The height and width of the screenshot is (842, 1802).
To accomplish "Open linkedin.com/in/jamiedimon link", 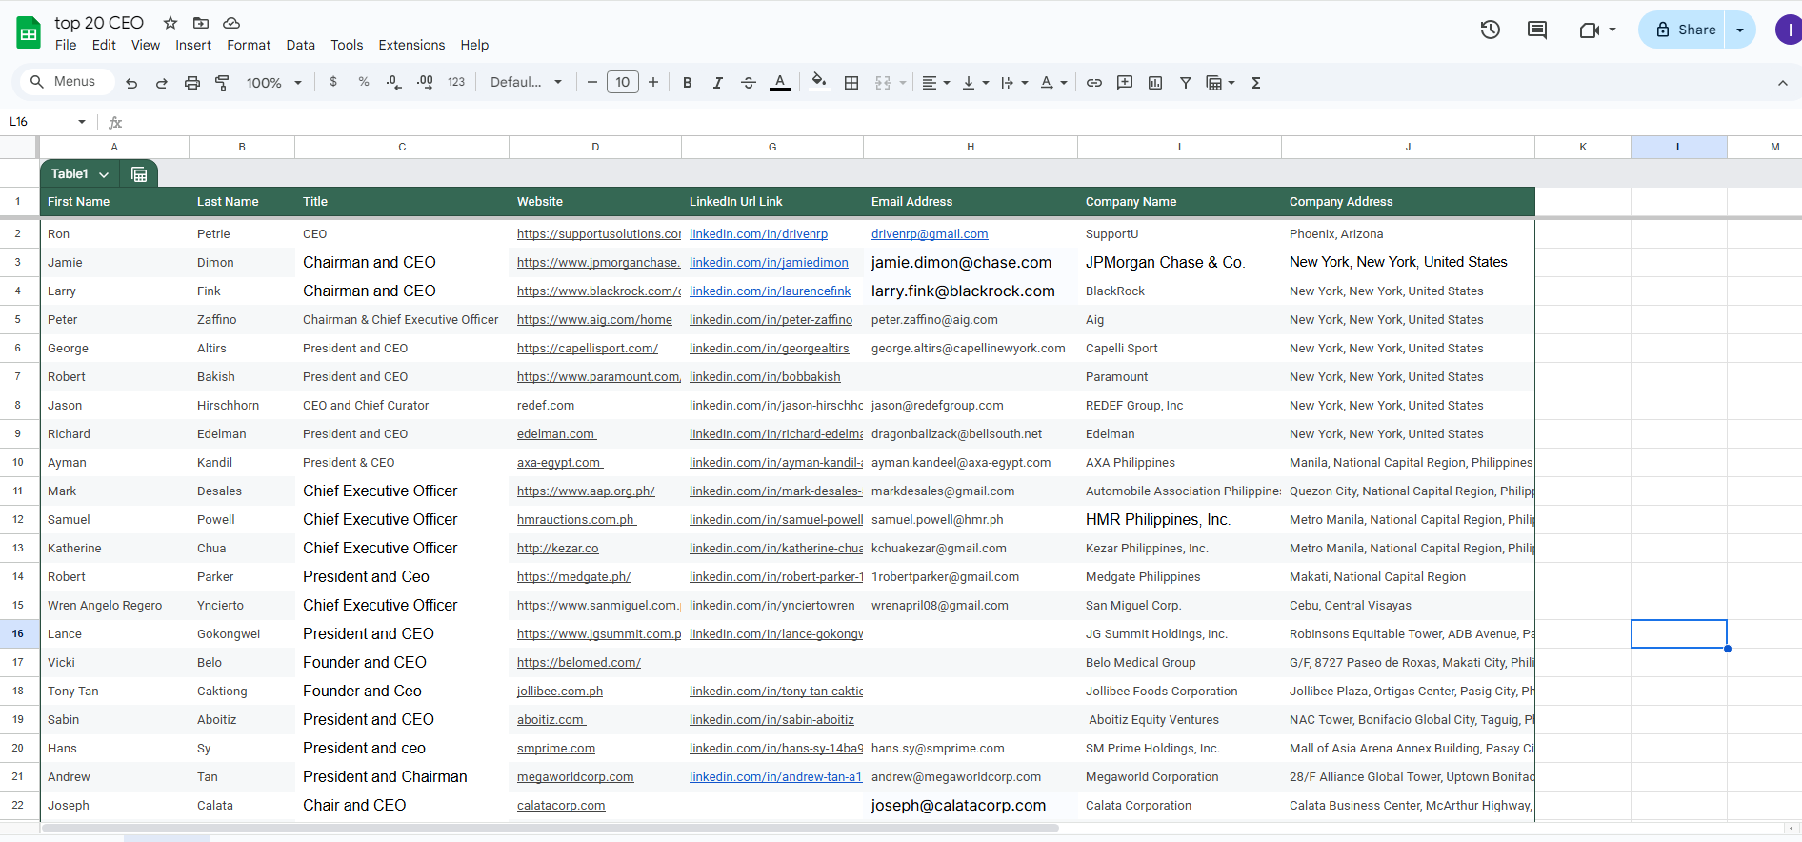I will (769, 263).
